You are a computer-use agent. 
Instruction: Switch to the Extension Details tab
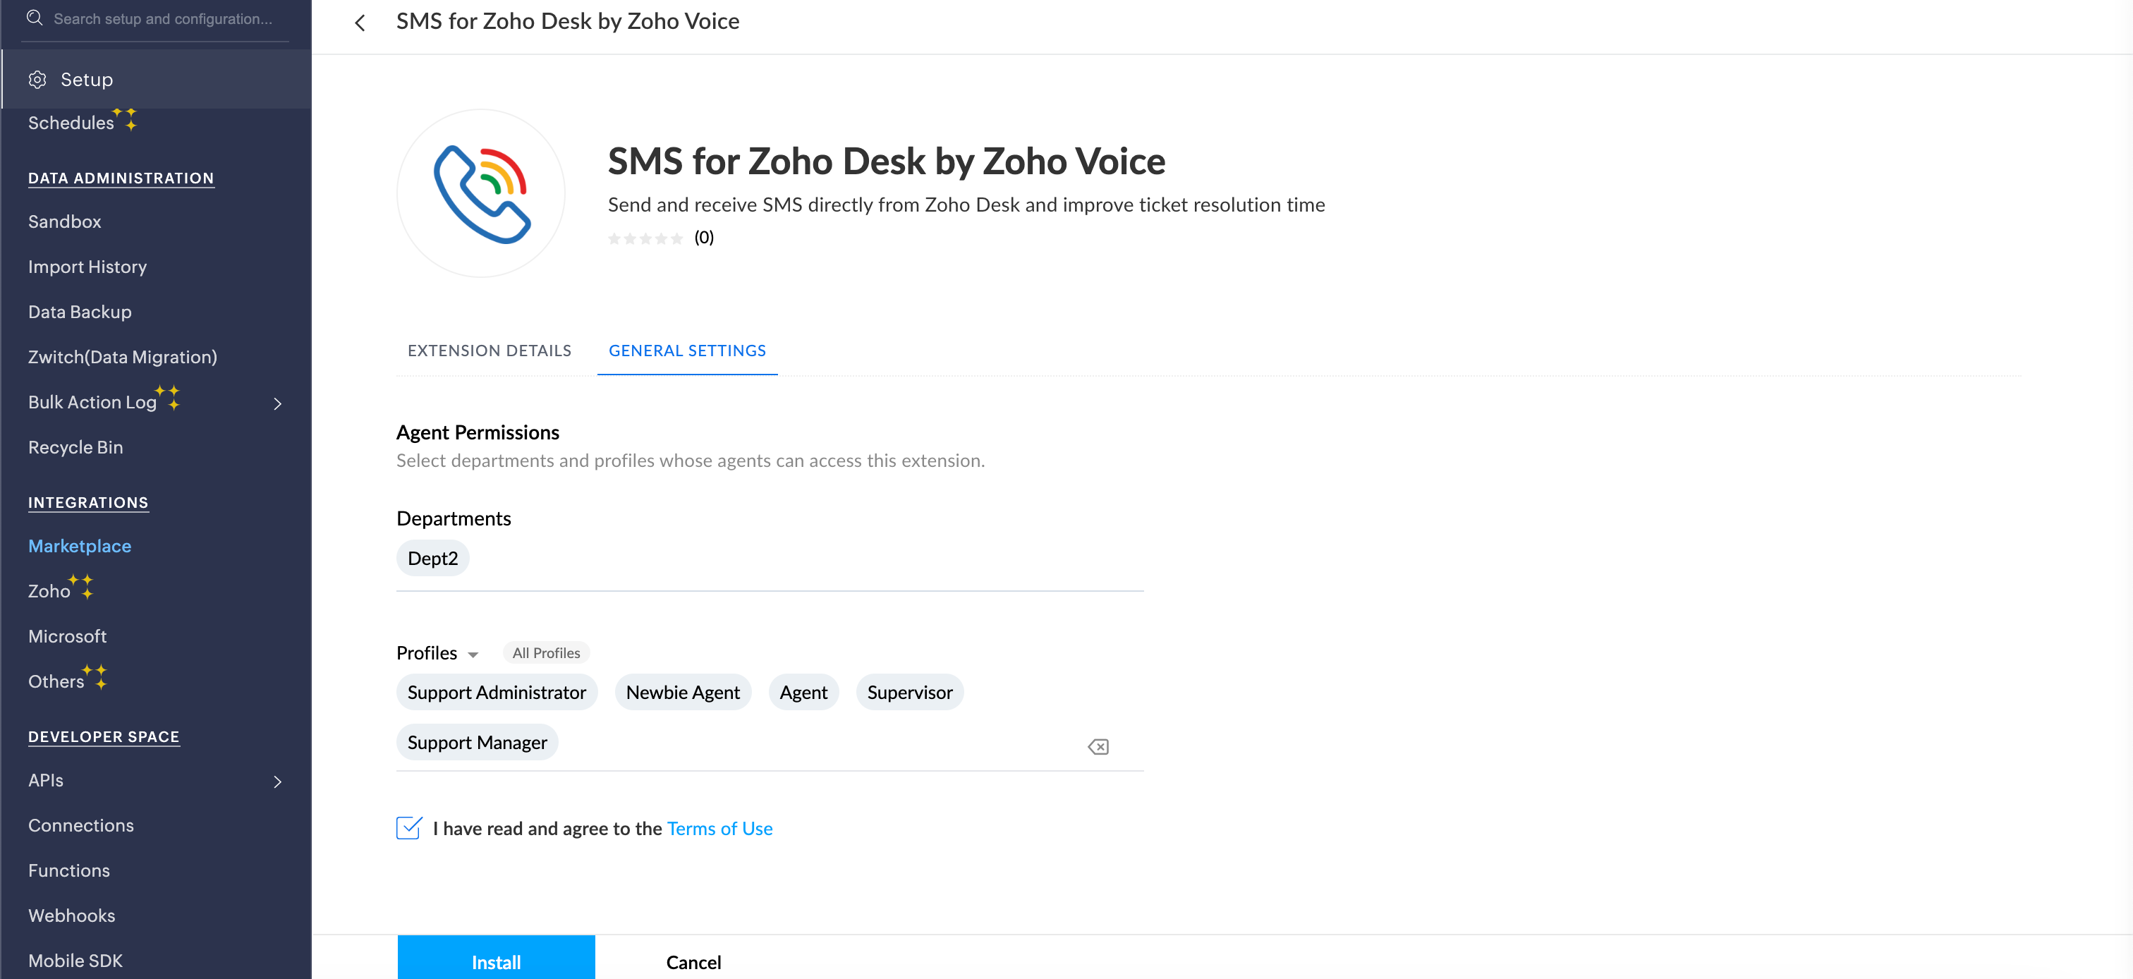pos(490,351)
